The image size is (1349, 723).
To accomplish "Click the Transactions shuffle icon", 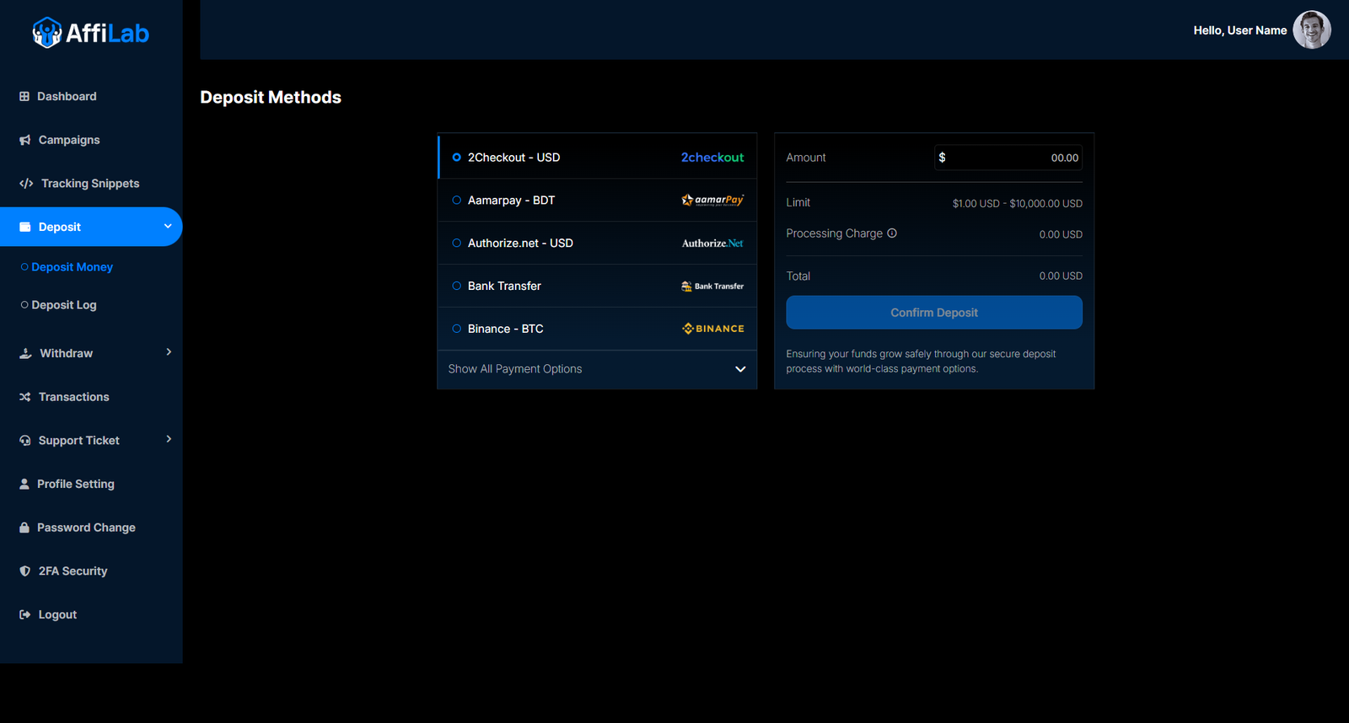I will 25,397.
